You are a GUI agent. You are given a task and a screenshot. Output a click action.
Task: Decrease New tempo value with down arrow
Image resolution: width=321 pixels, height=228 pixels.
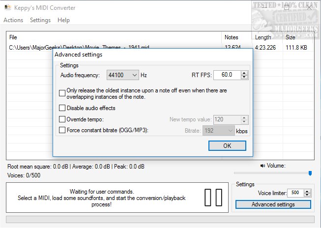(244, 122)
